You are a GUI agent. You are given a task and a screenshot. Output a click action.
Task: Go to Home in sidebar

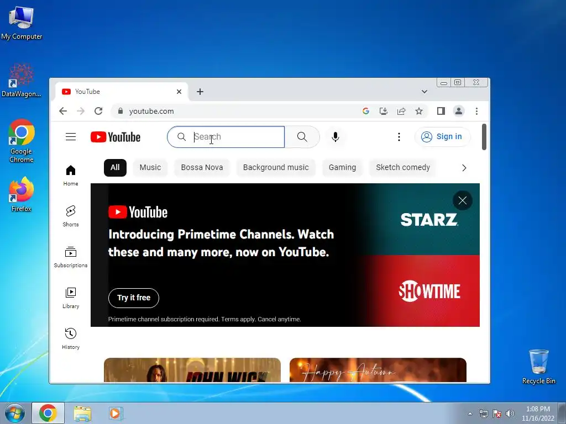click(71, 176)
